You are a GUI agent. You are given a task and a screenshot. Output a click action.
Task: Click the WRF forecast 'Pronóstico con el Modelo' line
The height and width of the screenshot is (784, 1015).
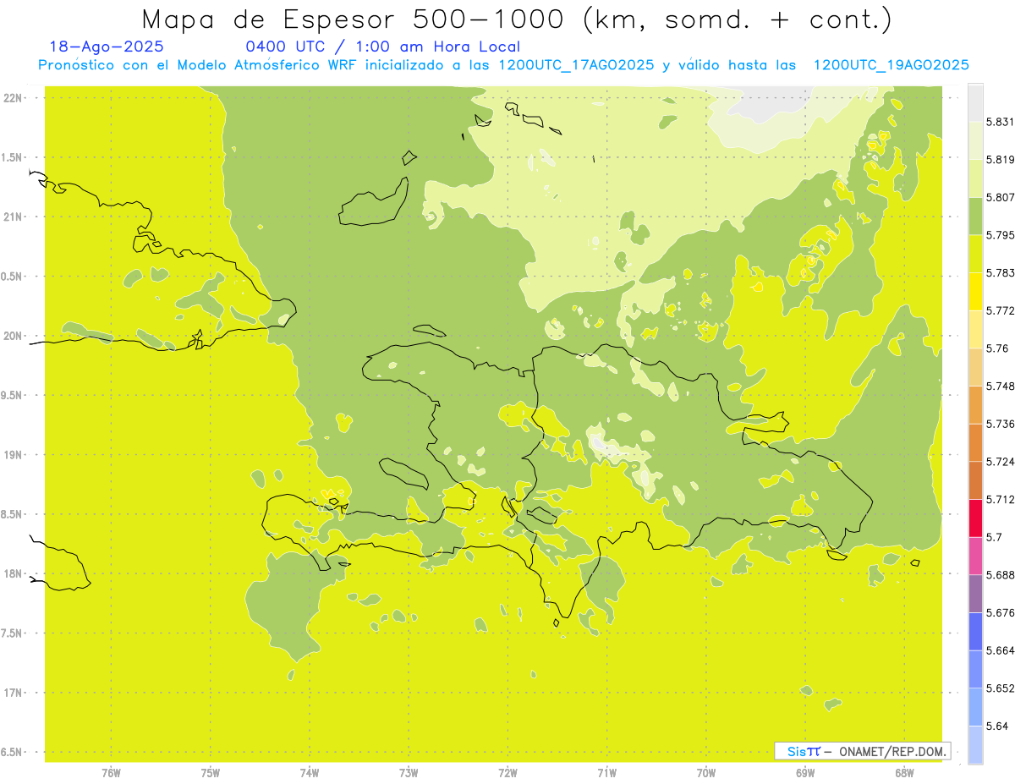pyautogui.click(x=503, y=65)
